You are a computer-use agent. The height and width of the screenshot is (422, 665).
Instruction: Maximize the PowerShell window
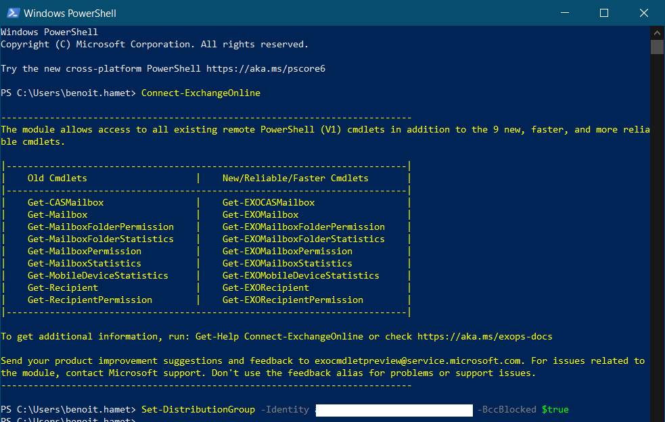coord(604,13)
